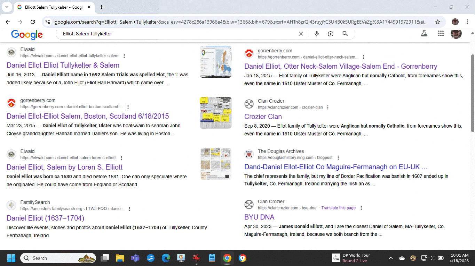The height and width of the screenshot is (266, 475).
Task: Start voice search with the microphone icon
Action: pyautogui.click(x=317, y=34)
